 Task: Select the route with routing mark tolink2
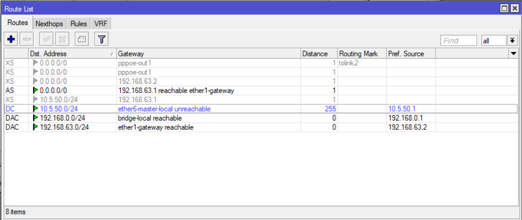tap(261, 63)
